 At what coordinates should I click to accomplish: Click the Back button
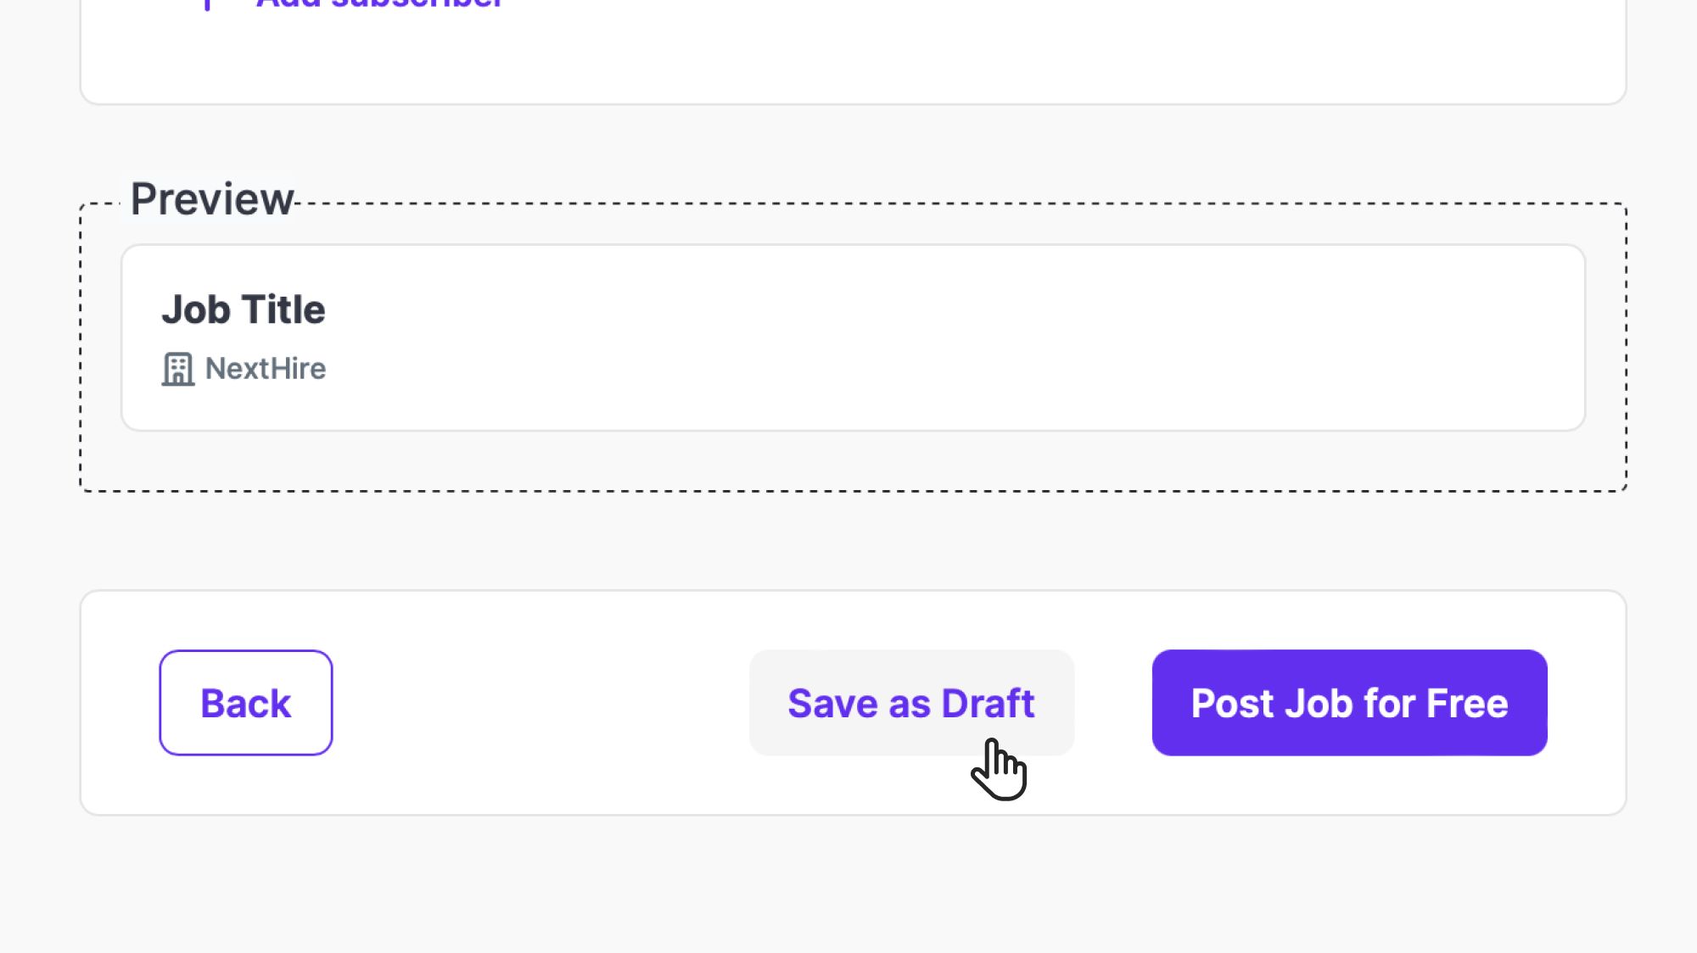[x=246, y=703]
